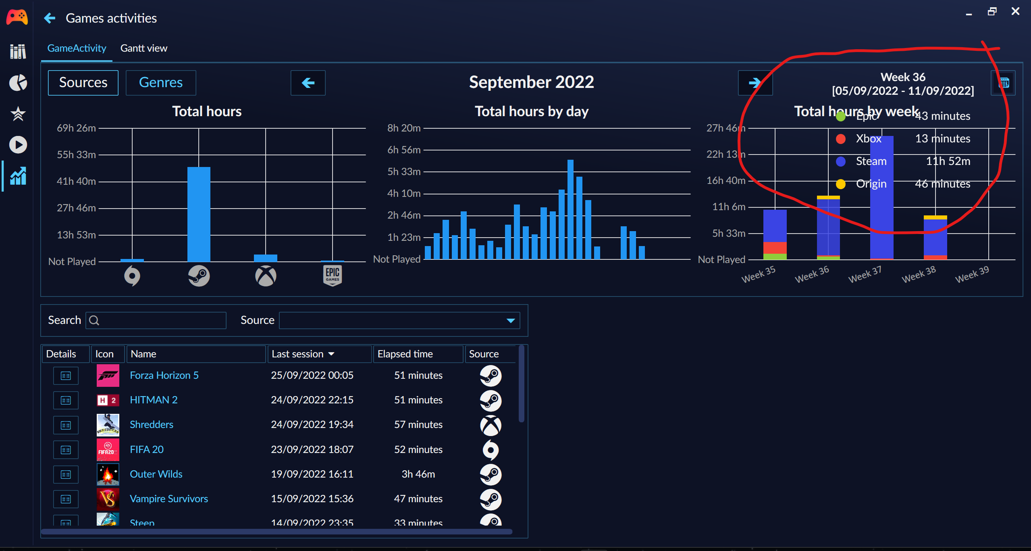The image size is (1031, 551).
Task: Toggle the Genres chart view
Action: pyautogui.click(x=161, y=83)
